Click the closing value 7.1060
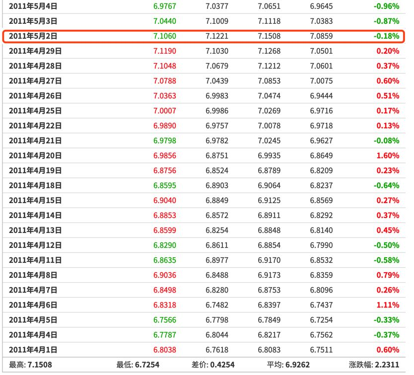Screen dimensions: 414x375 click(x=165, y=36)
